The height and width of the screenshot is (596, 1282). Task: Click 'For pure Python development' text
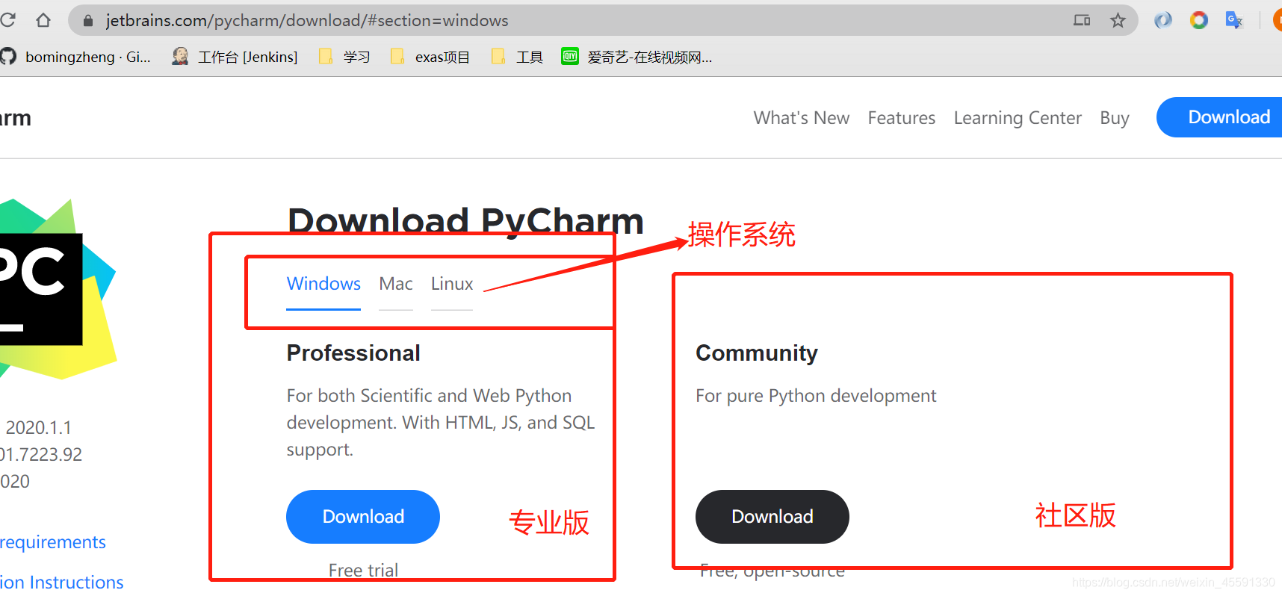816,396
